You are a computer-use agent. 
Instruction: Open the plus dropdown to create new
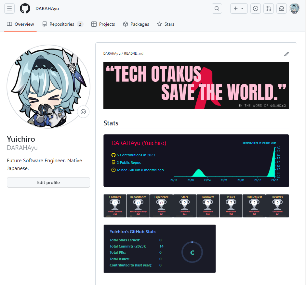click(x=239, y=8)
